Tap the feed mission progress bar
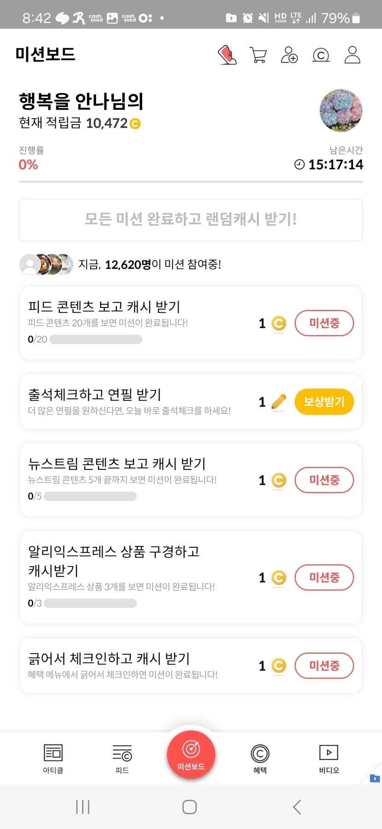This screenshot has height=829, width=382. tap(96, 339)
